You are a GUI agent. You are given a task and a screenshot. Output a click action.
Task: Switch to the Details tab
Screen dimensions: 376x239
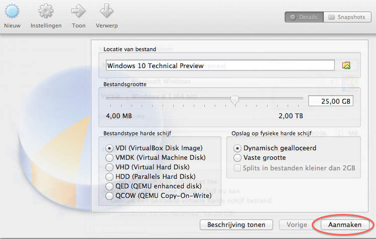tap(305, 17)
